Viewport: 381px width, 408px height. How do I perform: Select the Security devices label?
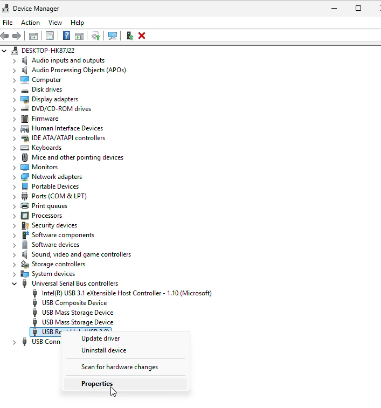[54, 225]
